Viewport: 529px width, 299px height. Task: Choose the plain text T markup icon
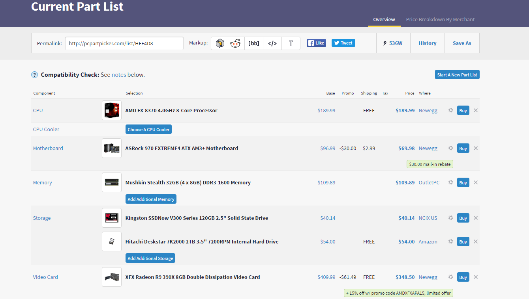pos(291,43)
